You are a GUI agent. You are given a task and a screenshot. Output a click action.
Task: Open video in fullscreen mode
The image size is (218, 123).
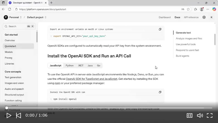[x=210, y=115]
